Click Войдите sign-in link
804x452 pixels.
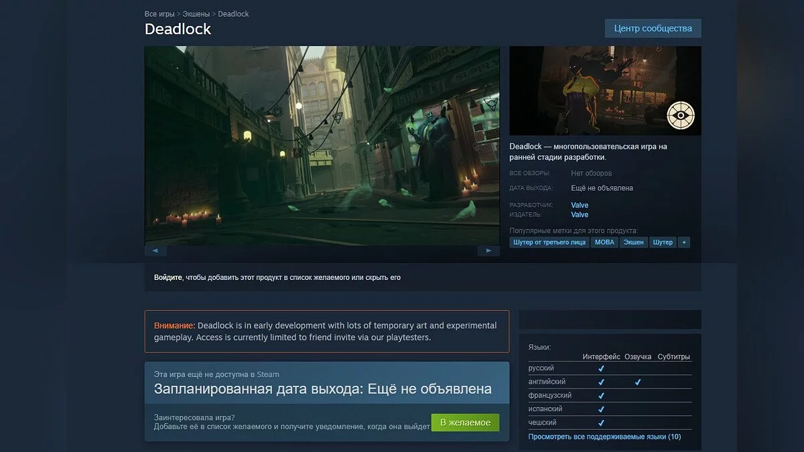coord(167,277)
